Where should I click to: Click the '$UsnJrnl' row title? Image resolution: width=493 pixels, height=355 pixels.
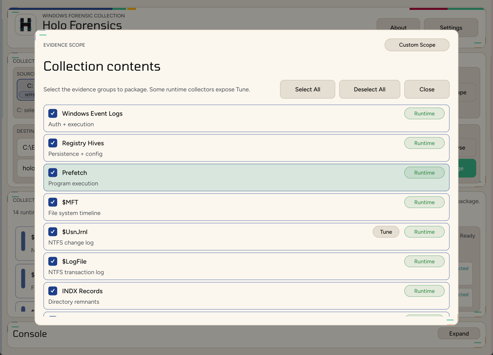click(x=75, y=232)
